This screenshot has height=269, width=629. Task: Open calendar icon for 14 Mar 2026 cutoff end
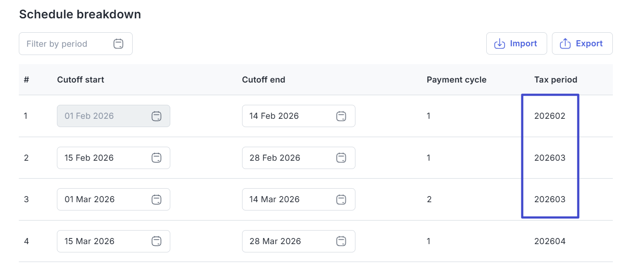pos(341,200)
